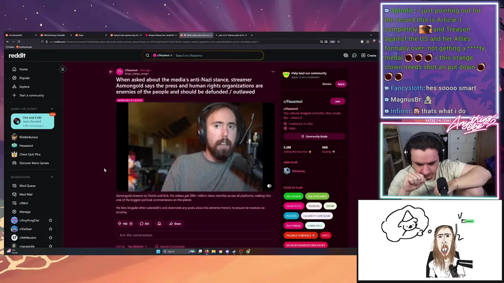Reload the page in the browser
The height and width of the screenshot is (283, 504).
point(19,42)
